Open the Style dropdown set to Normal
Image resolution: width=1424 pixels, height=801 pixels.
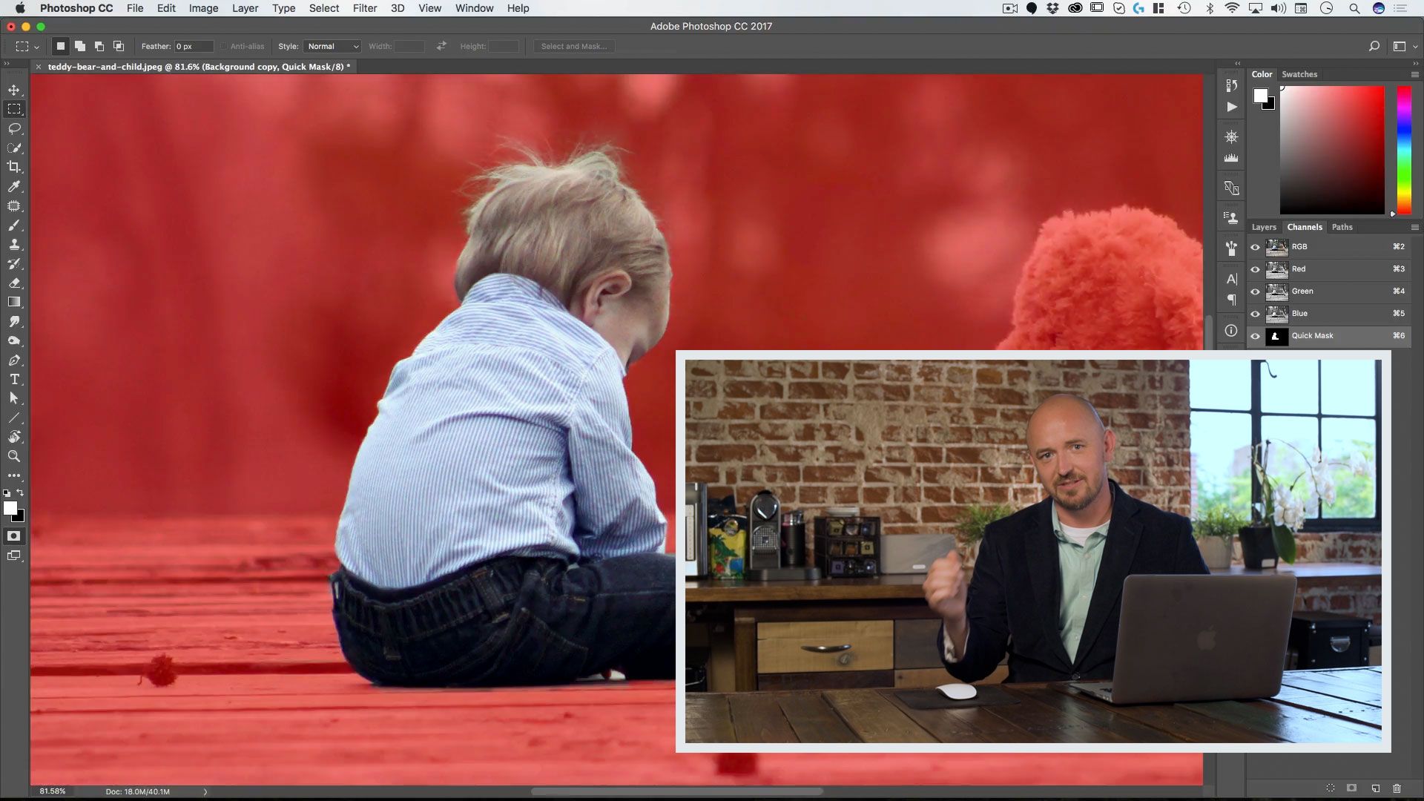(332, 46)
